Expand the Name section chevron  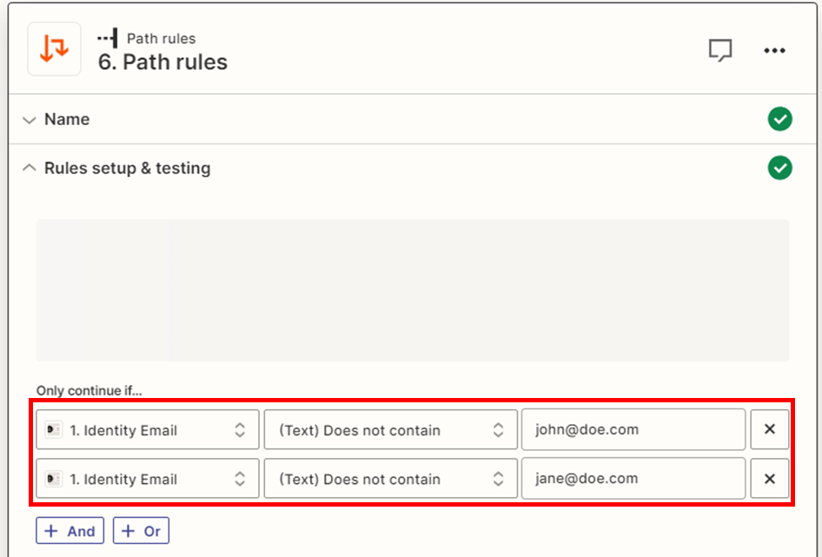(x=30, y=119)
